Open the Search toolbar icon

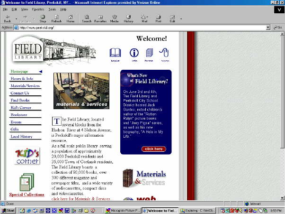(x=87, y=19)
